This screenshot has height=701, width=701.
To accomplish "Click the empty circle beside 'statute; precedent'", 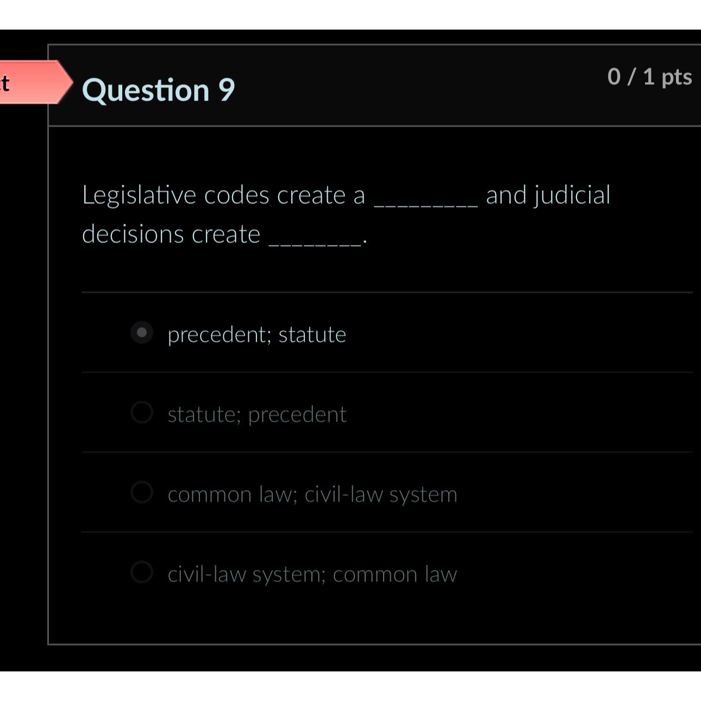I will [x=142, y=414].
